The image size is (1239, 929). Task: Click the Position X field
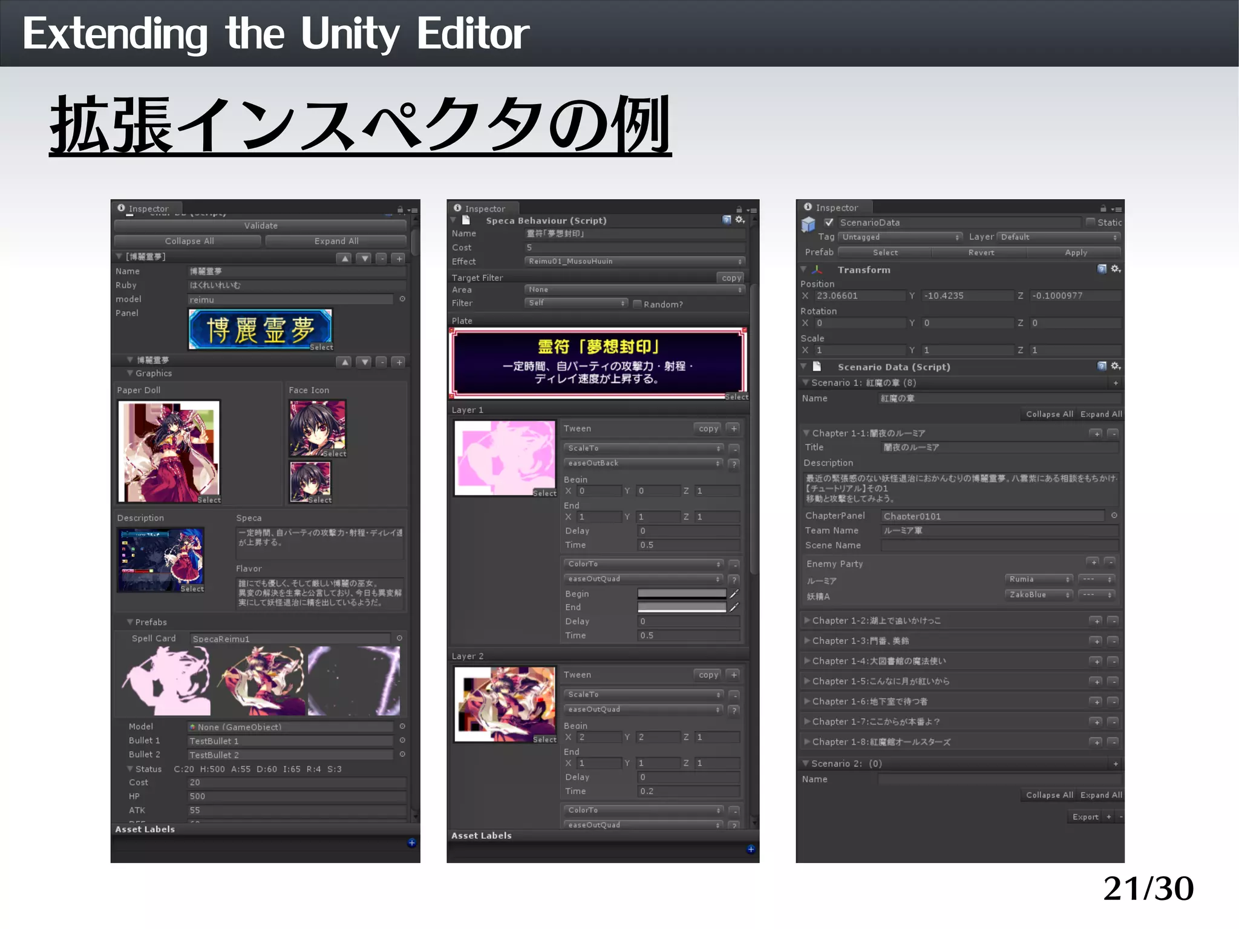click(x=859, y=296)
